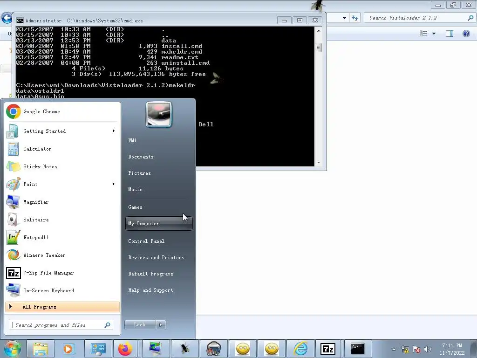Viewport: 477px width, 358px height.
Task: Expand Getting Started submenu arrow
Action: point(114,131)
